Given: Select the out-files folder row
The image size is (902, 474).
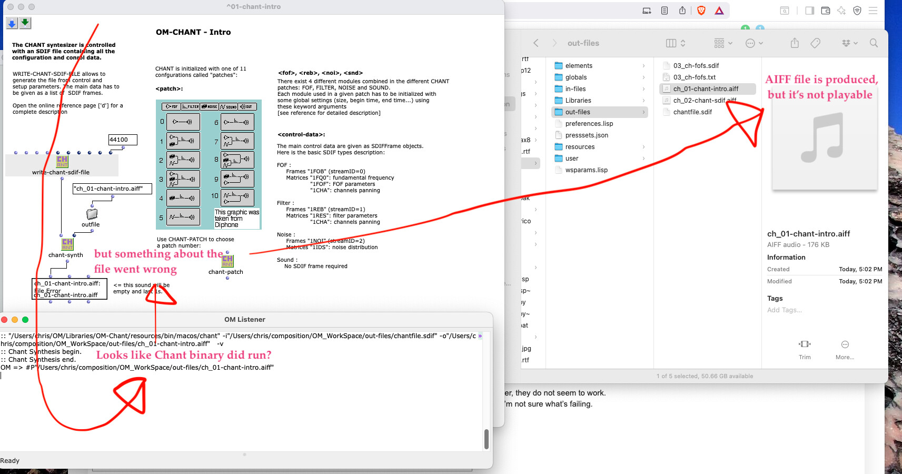Looking at the screenshot, I should [x=600, y=112].
